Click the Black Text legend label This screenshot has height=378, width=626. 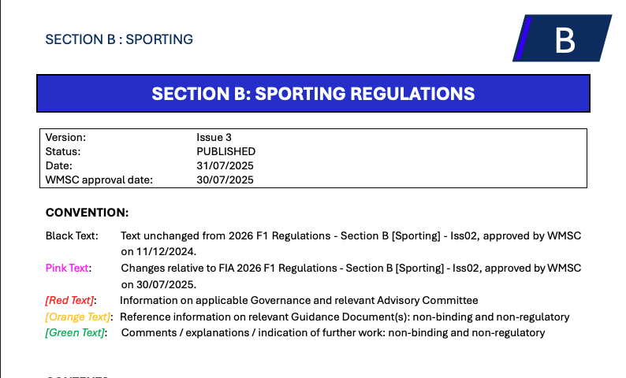pos(72,235)
